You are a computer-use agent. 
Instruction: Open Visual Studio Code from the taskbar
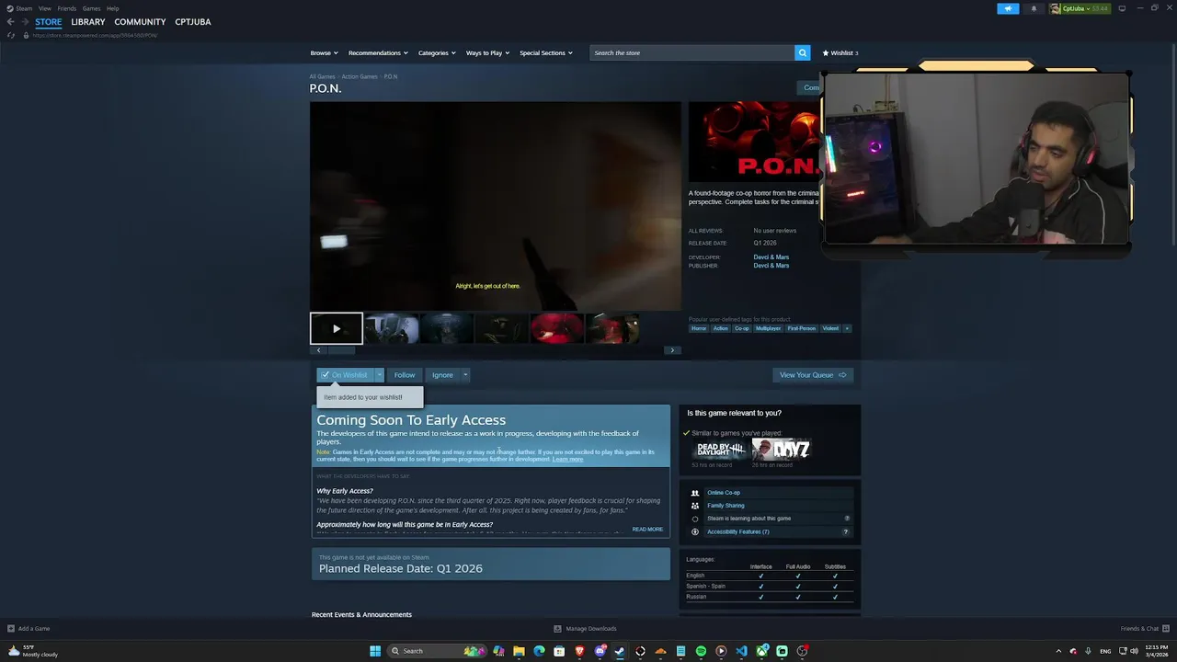coord(741,651)
